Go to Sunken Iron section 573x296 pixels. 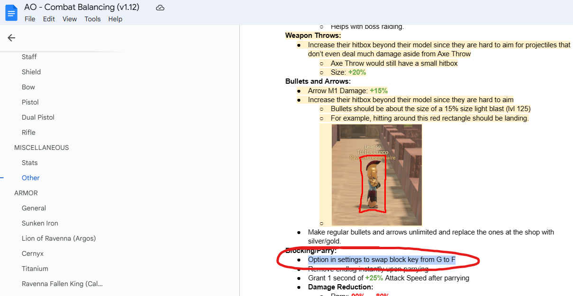[x=40, y=223]
